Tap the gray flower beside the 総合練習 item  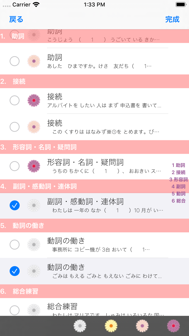click(33, 310)
